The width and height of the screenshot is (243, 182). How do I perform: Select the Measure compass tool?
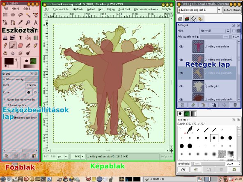36,23
